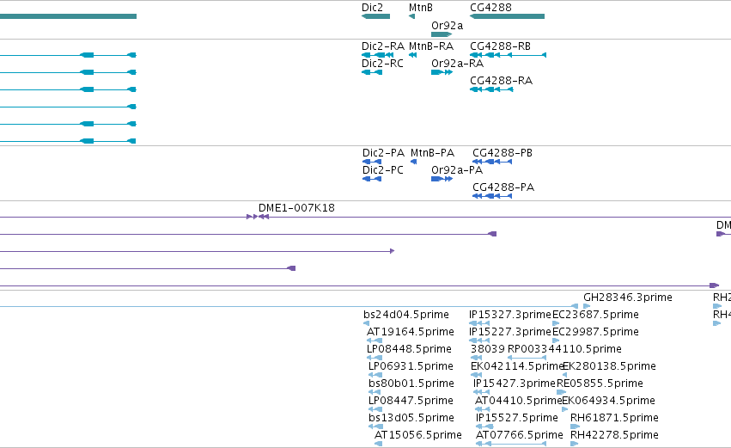
Task: Select the long unlabeled teal gene bar
Action: pyautogui.click(x=68, y=16)
